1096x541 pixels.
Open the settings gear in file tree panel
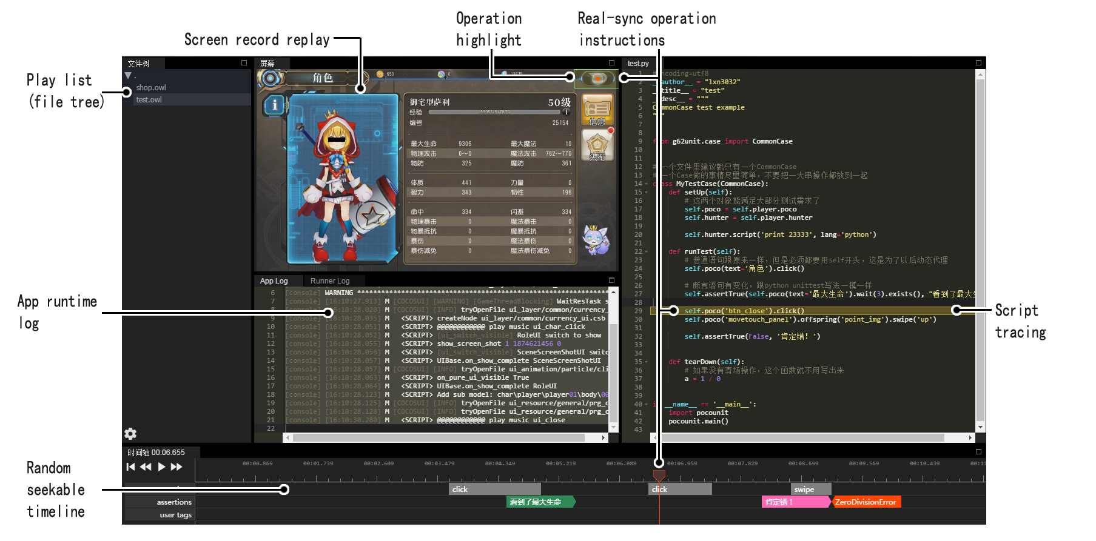coord(130,433)
